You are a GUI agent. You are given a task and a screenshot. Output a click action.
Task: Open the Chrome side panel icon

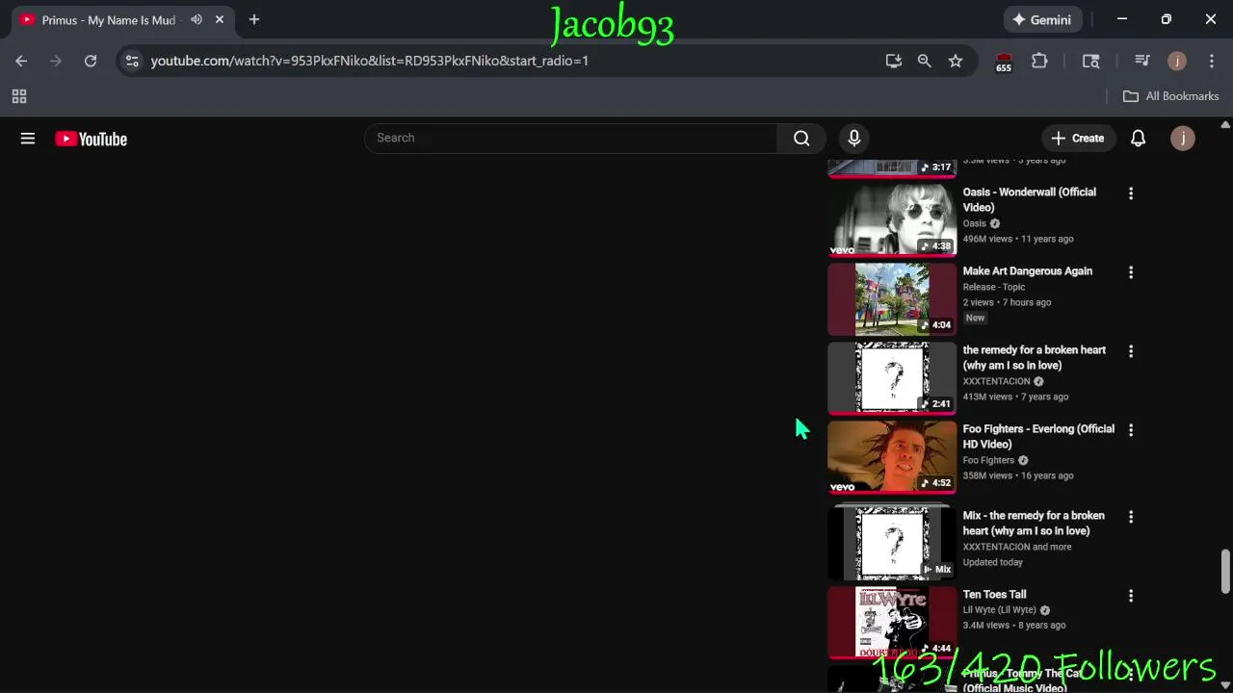1090,61
